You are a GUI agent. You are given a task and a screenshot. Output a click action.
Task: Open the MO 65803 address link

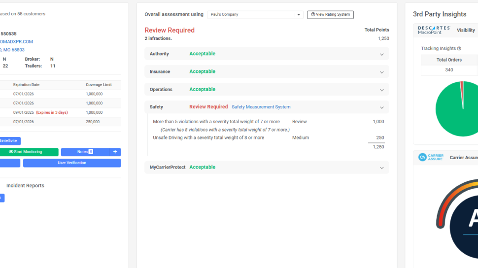(12, 50)
